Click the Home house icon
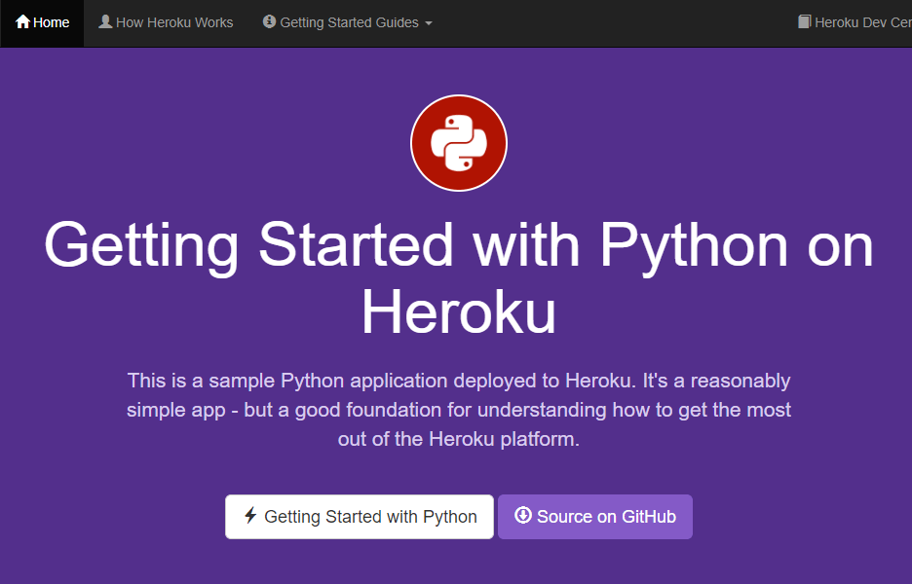 pyautogui.click(x=22, y=22)
